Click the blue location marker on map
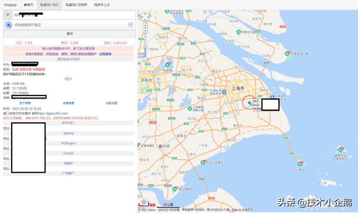358x213 pixels. click(x=249, y=103)
